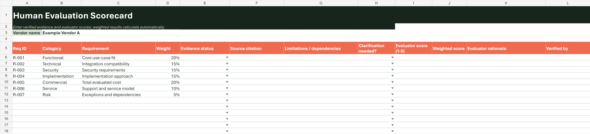Viewport: 590px width, 134px height.
Task: Select the 5% weight cell
Action: pos(168,94)
